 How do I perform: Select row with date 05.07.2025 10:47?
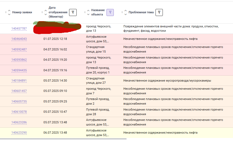point(116,112)
